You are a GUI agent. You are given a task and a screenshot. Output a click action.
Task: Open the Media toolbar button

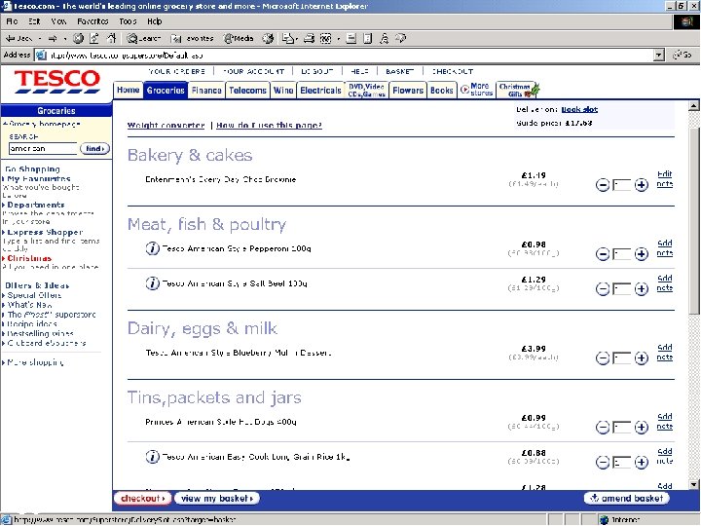239,38
